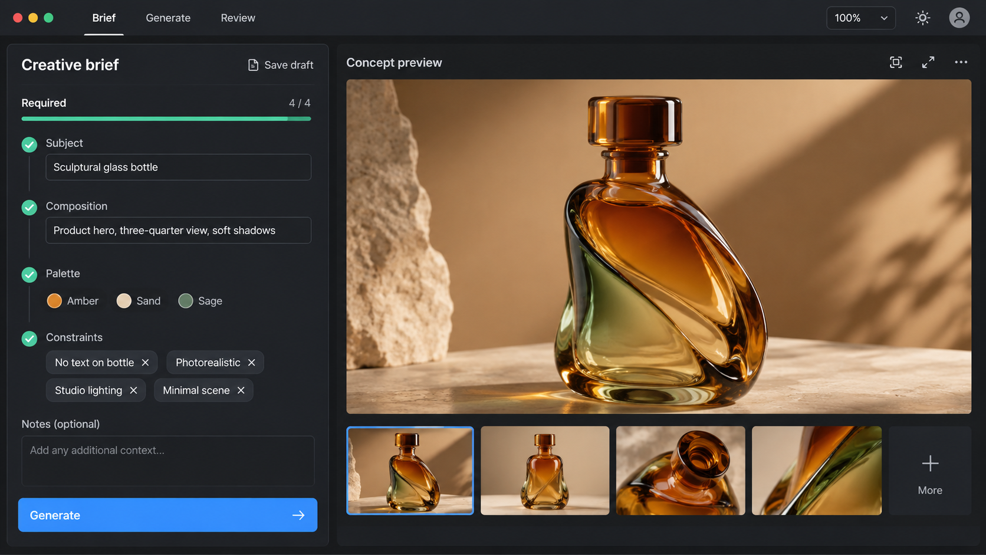Screen dimensions: 986x555
Task: Click Save draft button
Action: tap(281, 65)
